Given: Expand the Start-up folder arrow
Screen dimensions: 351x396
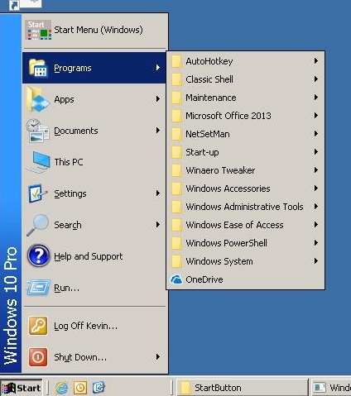Looking at the screenshot, I should pyautogui.click(x=316, y=152).
